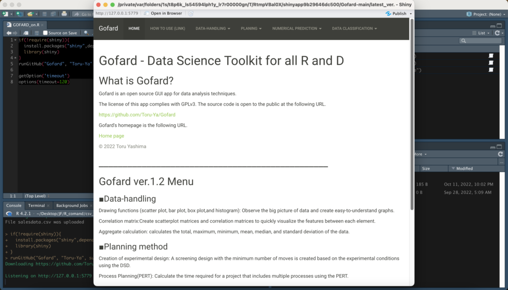Toggle the Source on Save checkbox
Image resolution: width=508 pixels, height=290 pixels.
(45, 33)
